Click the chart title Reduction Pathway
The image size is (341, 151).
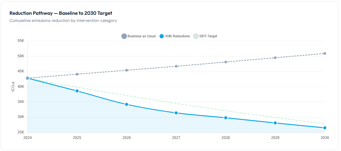[61, 13]
